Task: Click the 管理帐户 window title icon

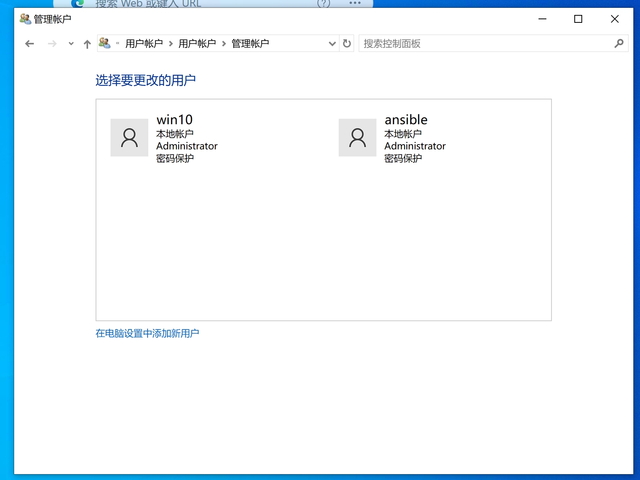Action: point(26,19)
